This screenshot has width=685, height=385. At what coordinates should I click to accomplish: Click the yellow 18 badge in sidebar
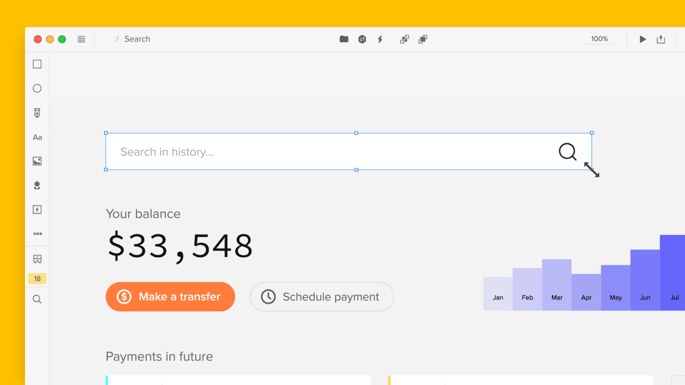point(37,278)
